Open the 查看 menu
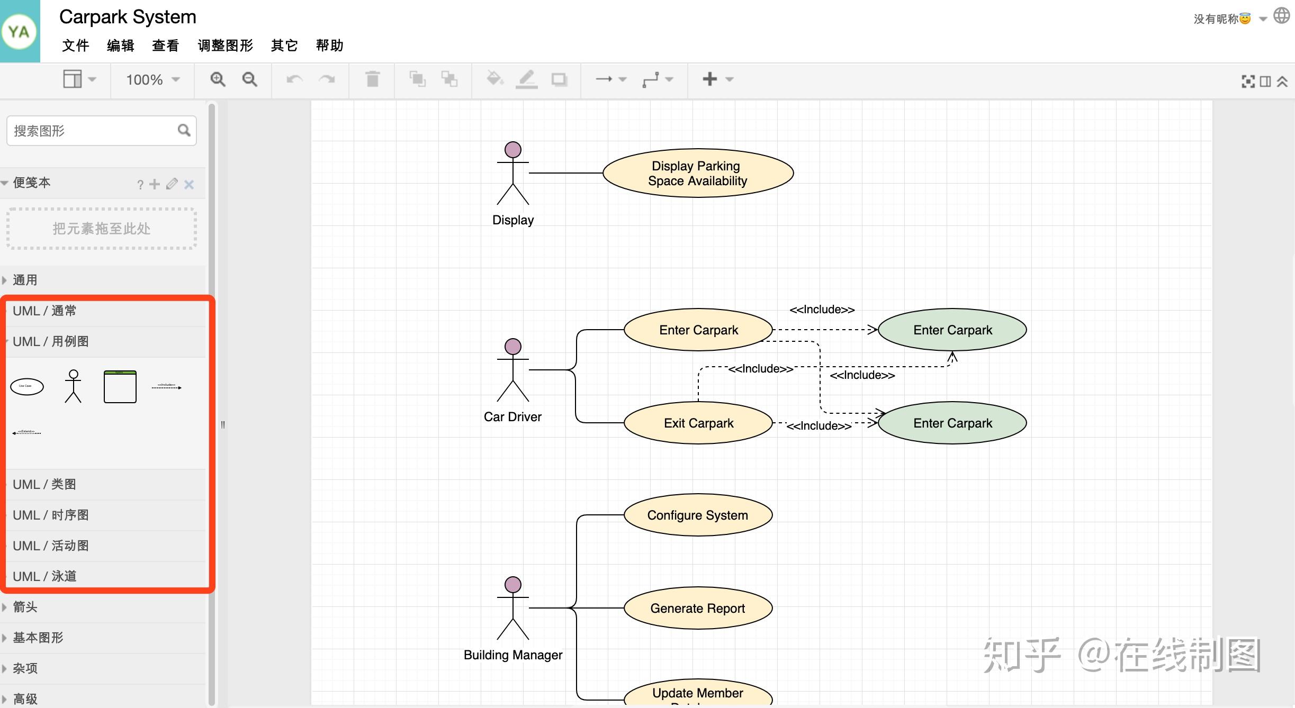The height and width of the screenshot is (708, 1295). tap(165, 46)
